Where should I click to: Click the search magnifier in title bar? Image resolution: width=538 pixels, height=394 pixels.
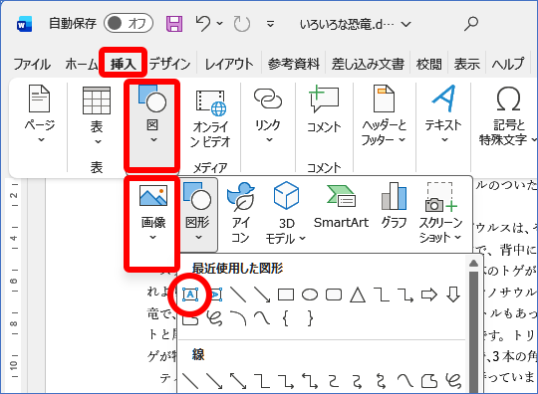(x=471, y=23)
